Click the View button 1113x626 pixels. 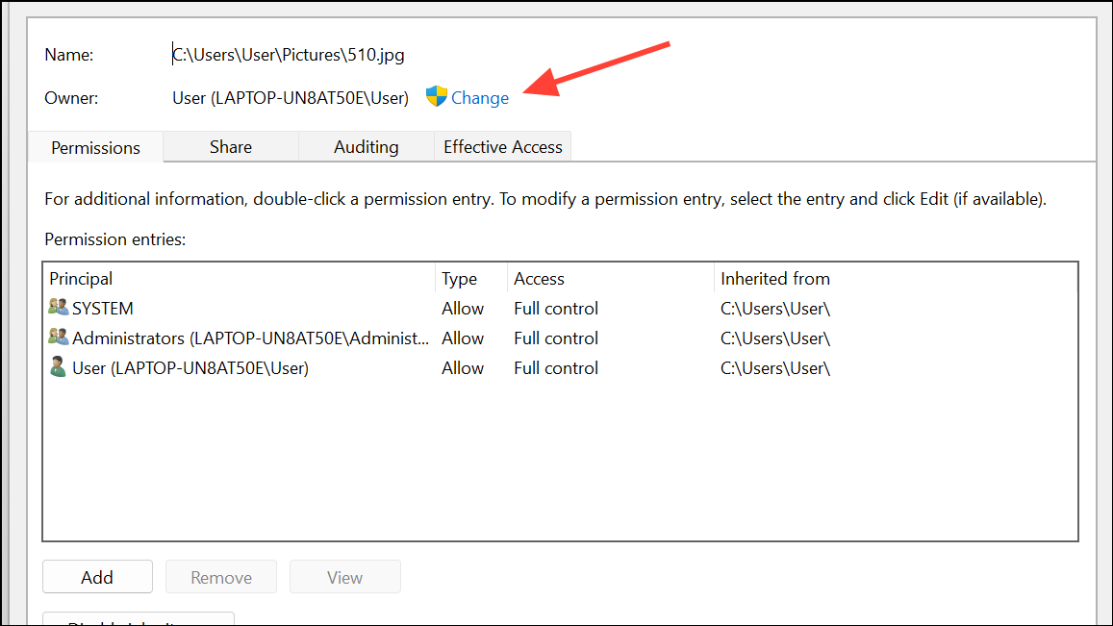click(x=344, y=577)
